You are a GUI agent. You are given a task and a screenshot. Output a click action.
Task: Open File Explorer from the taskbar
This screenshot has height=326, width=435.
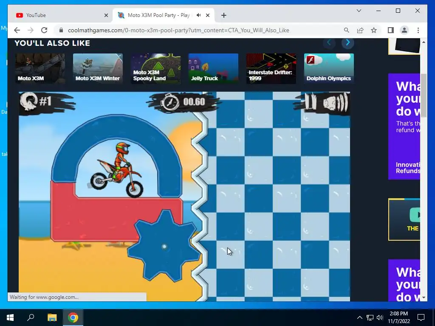click(52, 318)
